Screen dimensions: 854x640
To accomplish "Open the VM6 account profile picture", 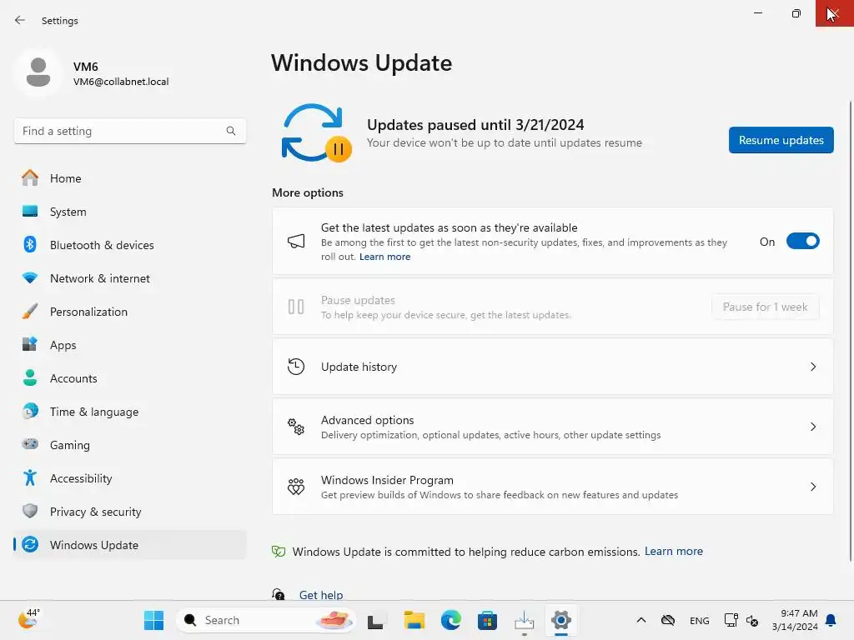I will (38, 72).
